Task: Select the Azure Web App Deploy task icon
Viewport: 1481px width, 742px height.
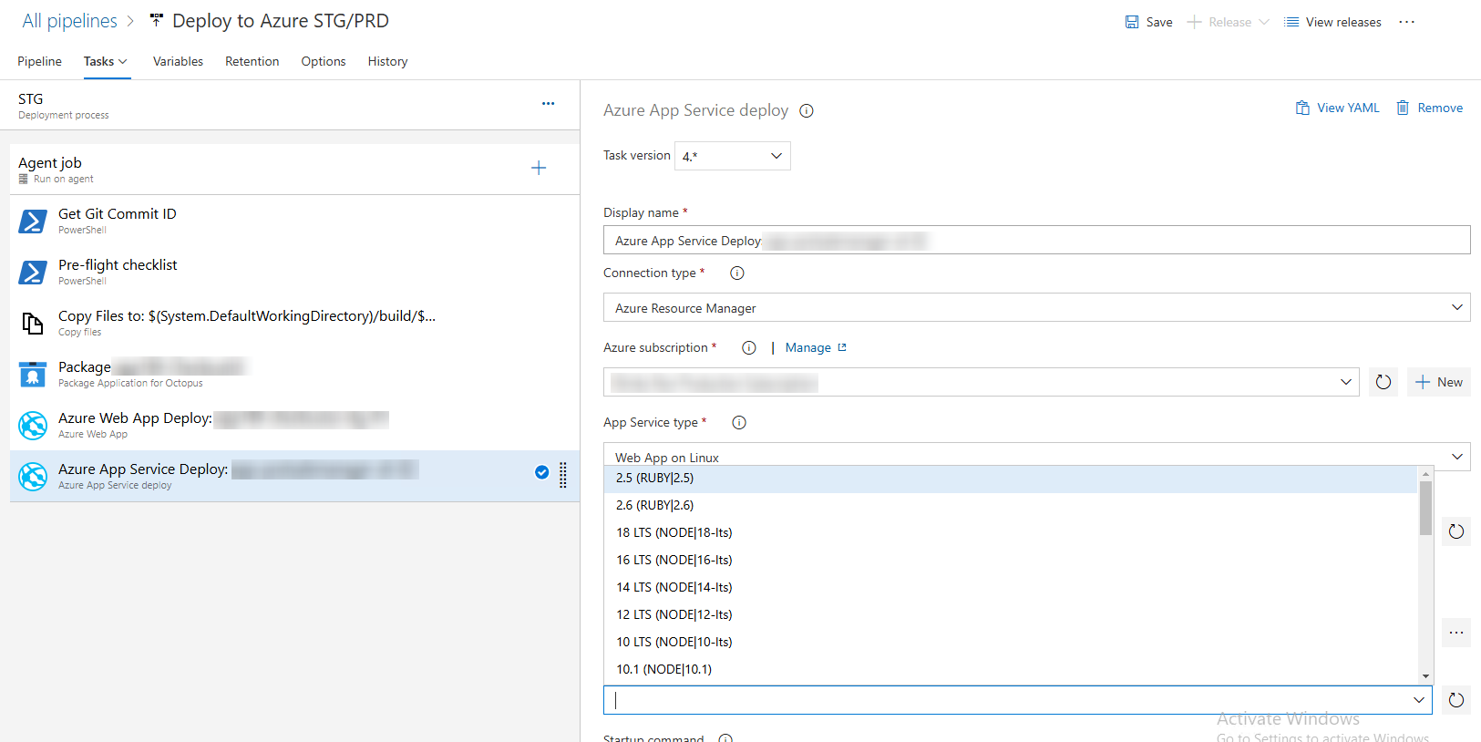Action: click(33, 425)
